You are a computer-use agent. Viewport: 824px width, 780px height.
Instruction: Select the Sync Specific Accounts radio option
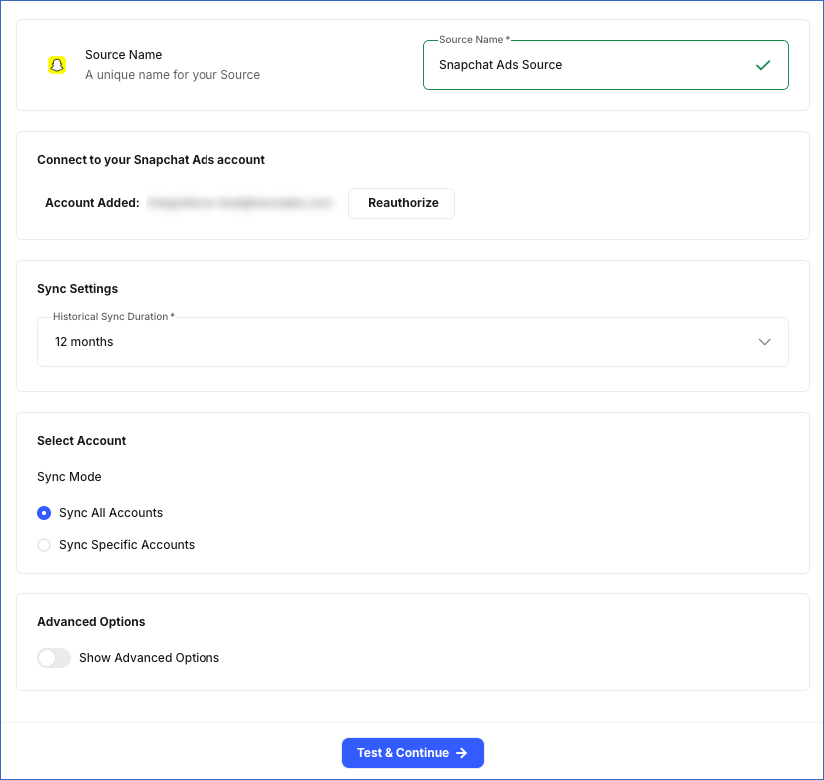tap(44, 545)
